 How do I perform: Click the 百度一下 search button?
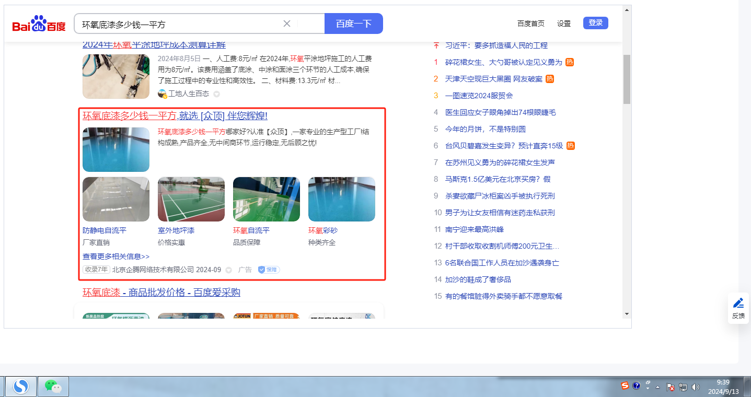354,24
